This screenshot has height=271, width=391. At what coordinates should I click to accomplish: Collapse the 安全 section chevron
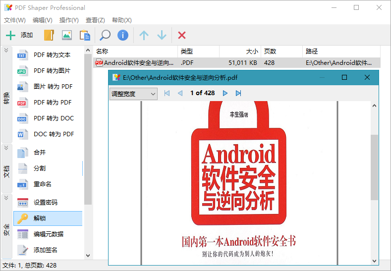pyautogui.click(x=6, y=198)
